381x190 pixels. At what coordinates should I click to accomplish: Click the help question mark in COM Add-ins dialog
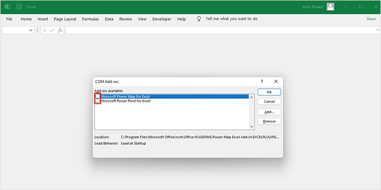coord(262,82)
